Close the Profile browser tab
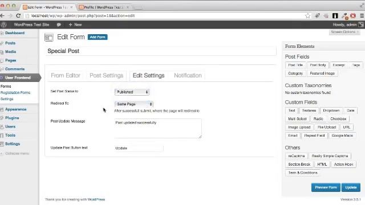The height and width of the screenshot is (205, 365). pyautogui.click(x=128, y=7)
